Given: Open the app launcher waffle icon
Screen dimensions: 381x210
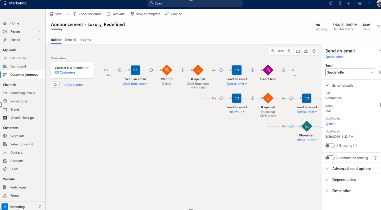Looking at the screenshot, I should click(x=4, y=3).
